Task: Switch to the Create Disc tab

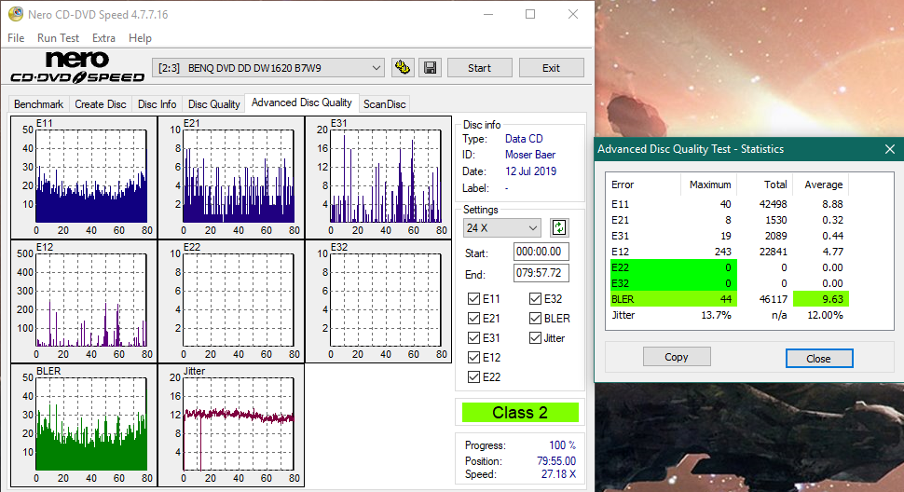Action: (x=101, y=104)
